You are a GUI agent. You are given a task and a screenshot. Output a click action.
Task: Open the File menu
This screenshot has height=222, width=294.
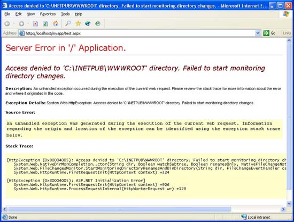[7, 14]
